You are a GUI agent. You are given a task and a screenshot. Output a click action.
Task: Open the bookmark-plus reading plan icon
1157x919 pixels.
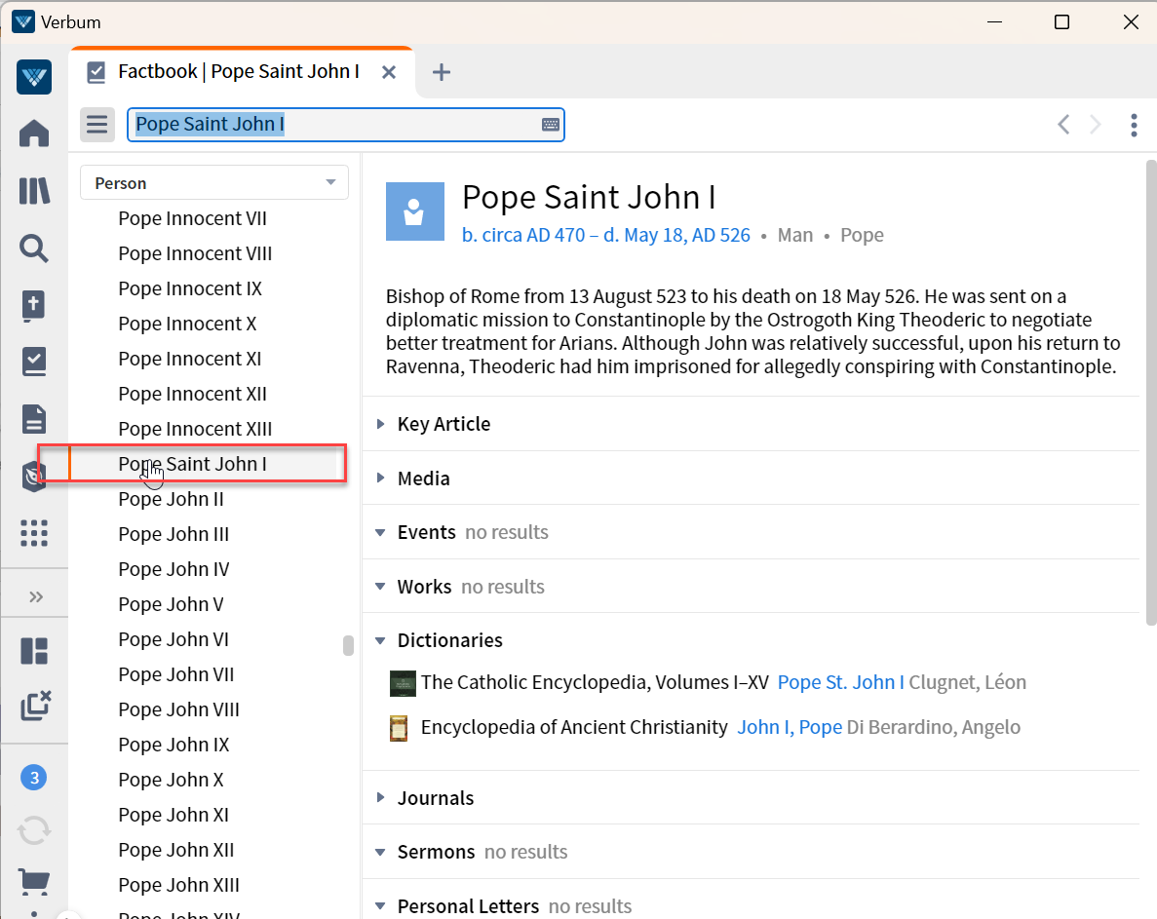click(x=34, y=305)
